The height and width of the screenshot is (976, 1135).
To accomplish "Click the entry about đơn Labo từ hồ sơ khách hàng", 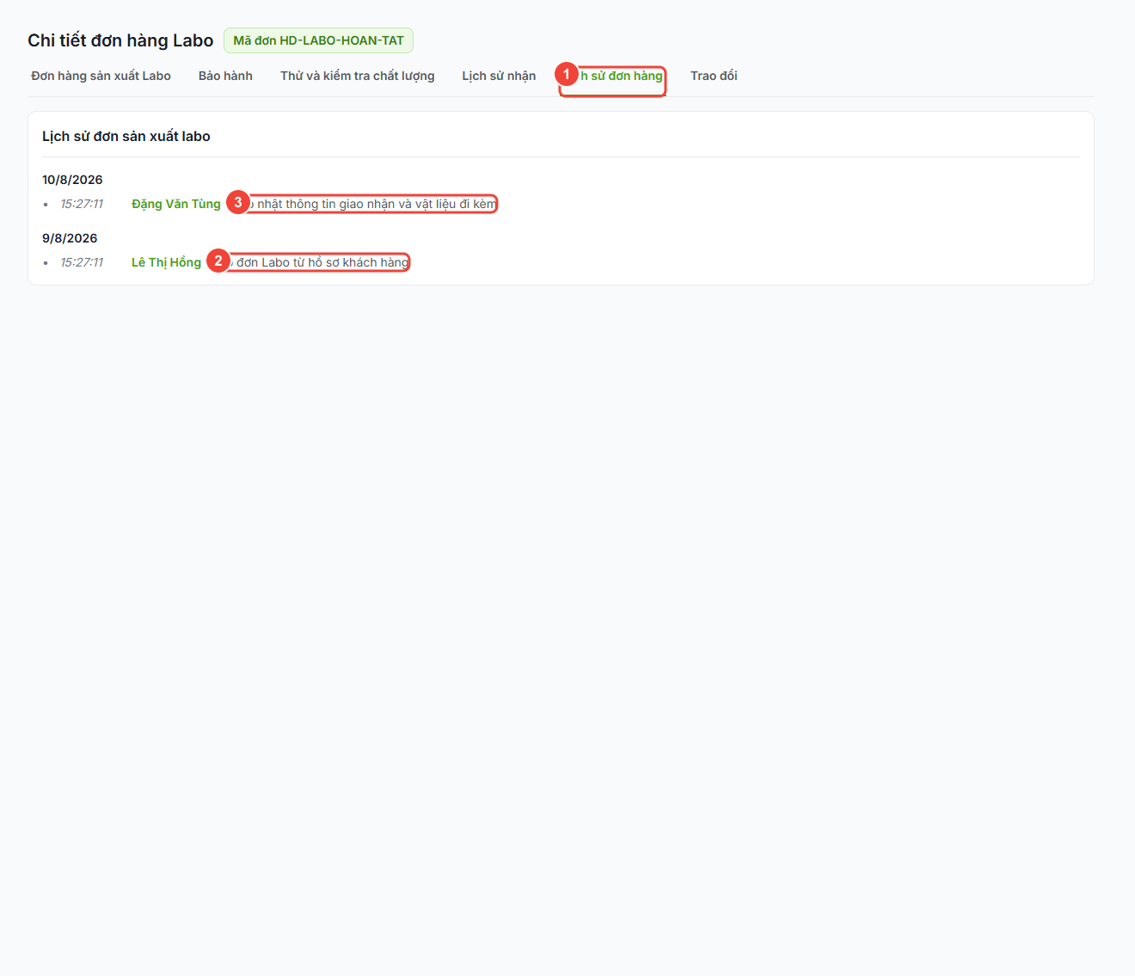I will click(x=312, y=262).
